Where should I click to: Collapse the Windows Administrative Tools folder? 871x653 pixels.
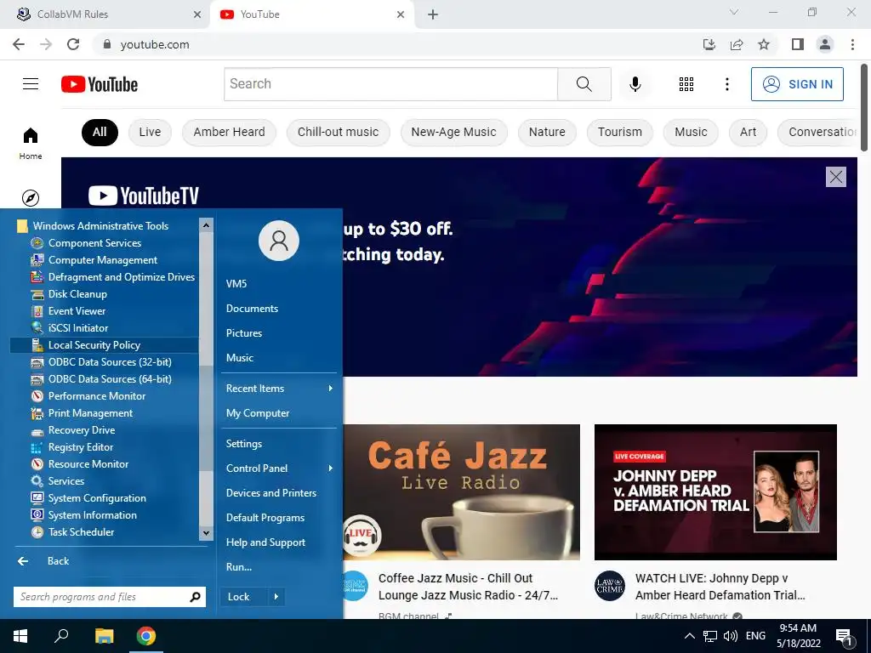(x=100, y=225)
